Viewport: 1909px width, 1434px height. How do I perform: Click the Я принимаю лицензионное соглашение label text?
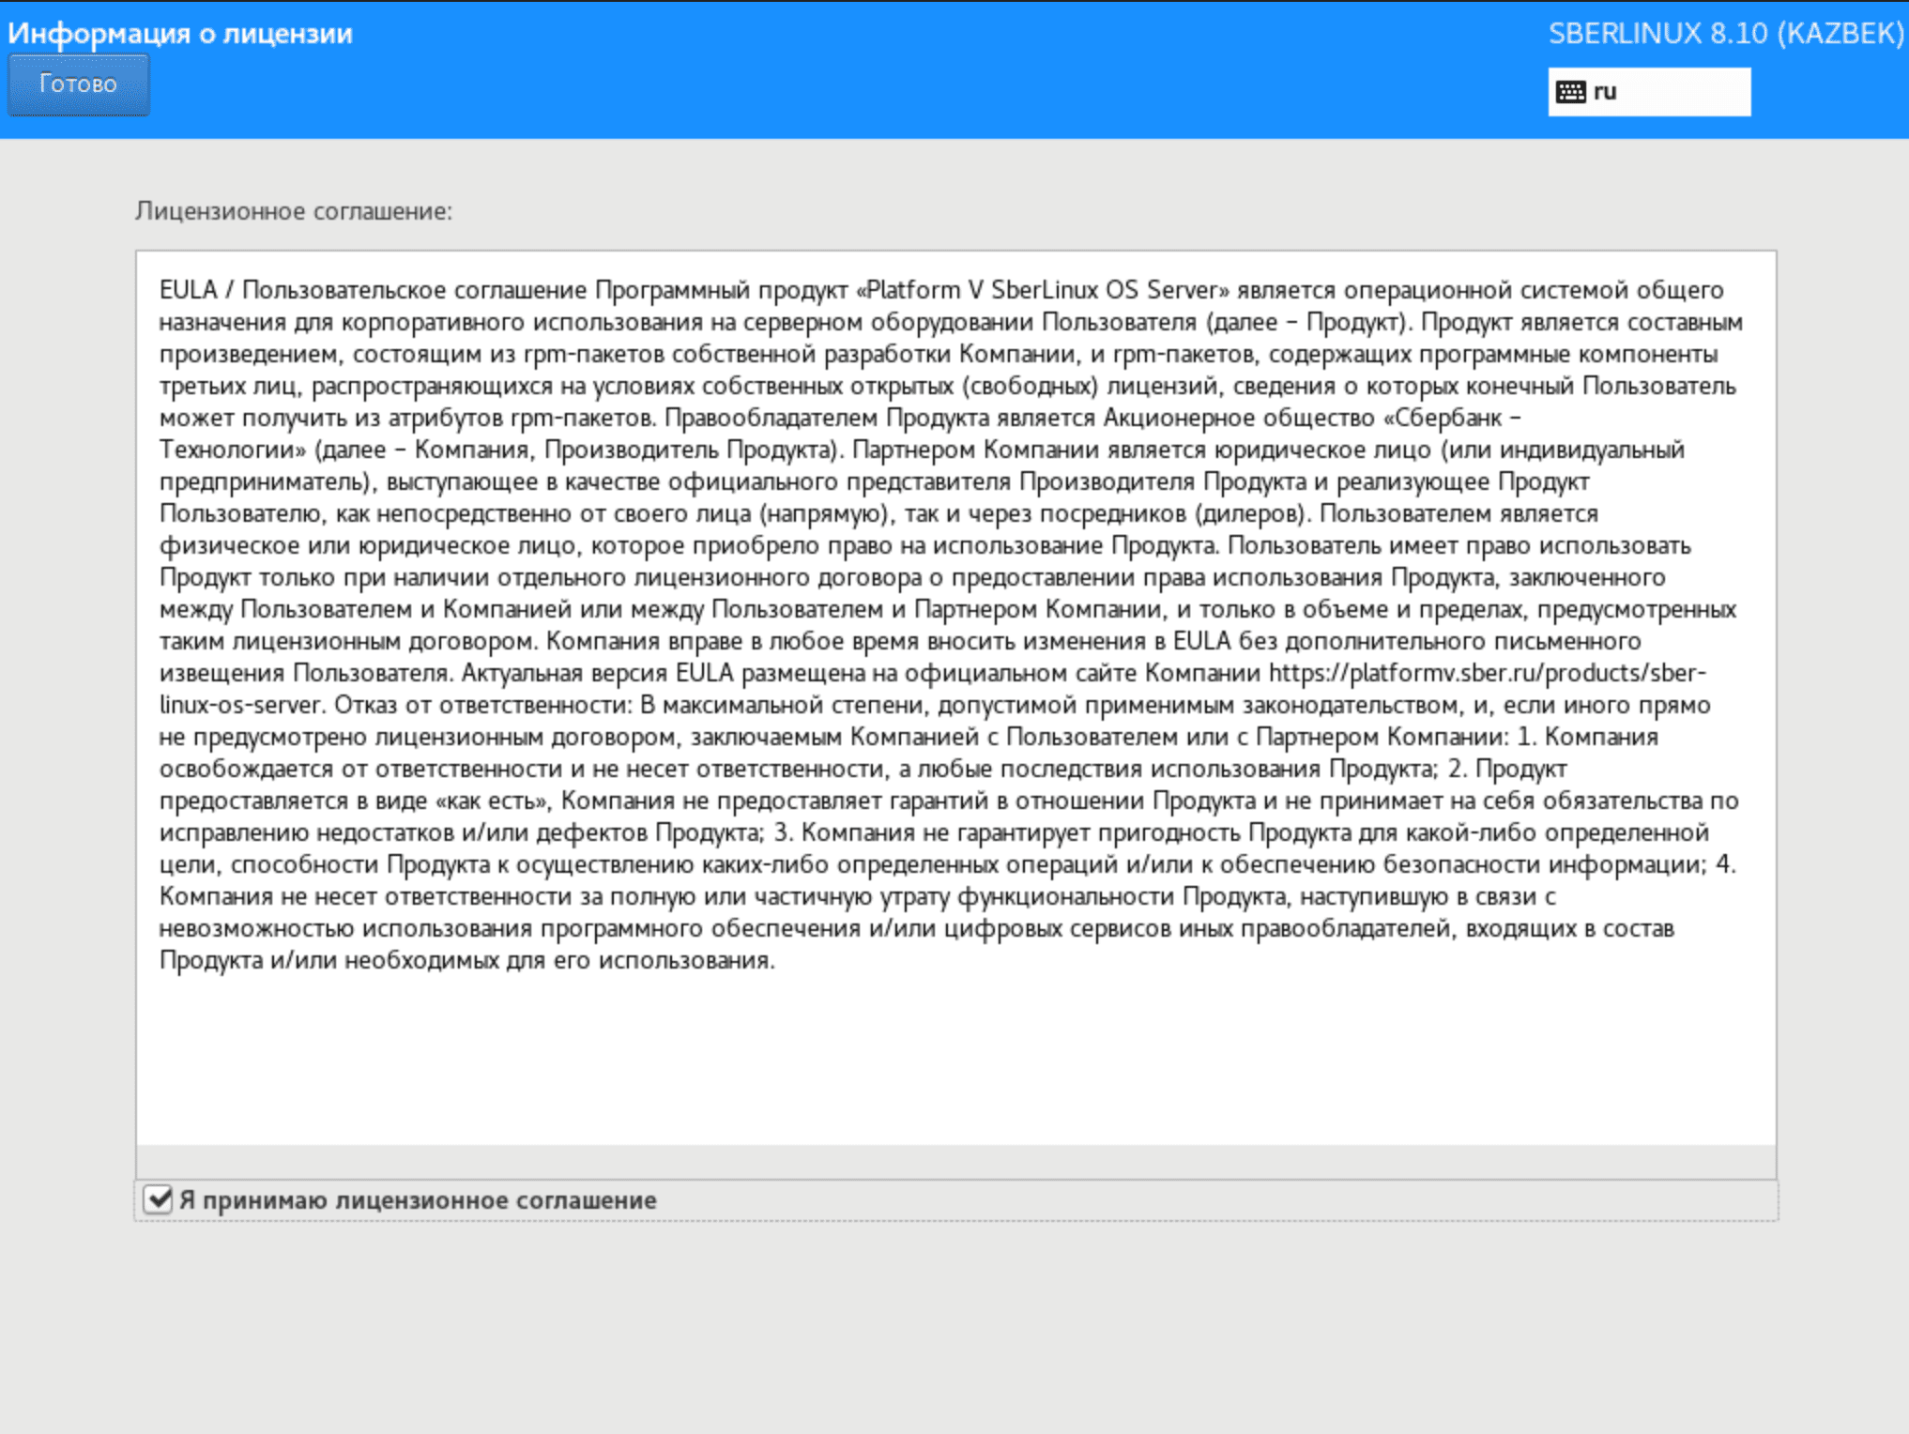[x=418, y=1200]
